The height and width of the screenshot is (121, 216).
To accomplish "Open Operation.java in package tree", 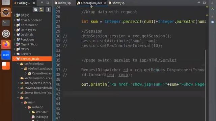I will [x=40, y=73].
